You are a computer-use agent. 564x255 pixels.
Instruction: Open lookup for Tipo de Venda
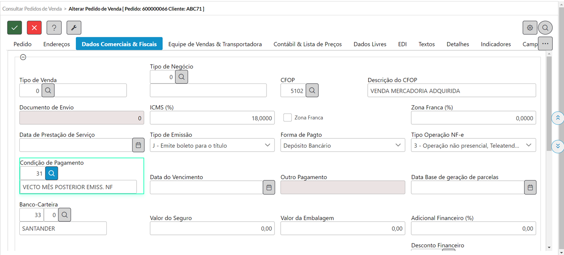pos(48,91)
